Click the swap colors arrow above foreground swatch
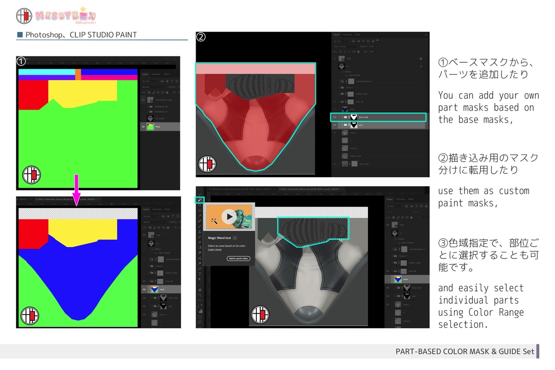555x370 pixels. 202,306
